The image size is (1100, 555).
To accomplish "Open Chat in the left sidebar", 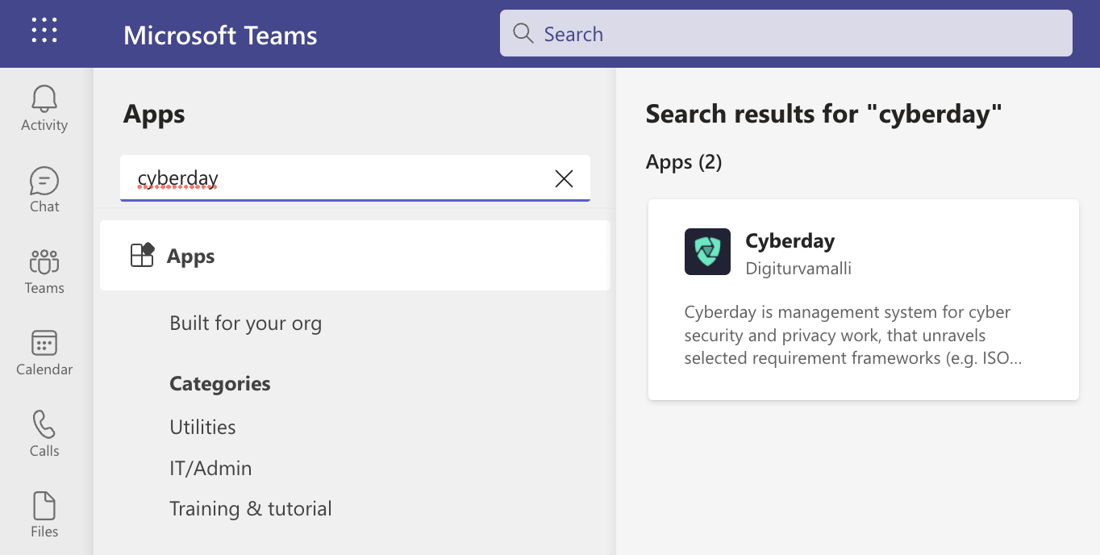I will [x=44, y=190].
